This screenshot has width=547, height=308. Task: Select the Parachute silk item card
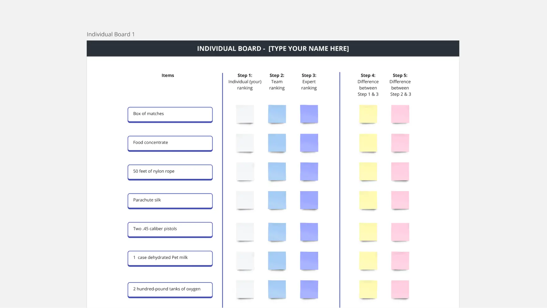click(x=170, y=201)
